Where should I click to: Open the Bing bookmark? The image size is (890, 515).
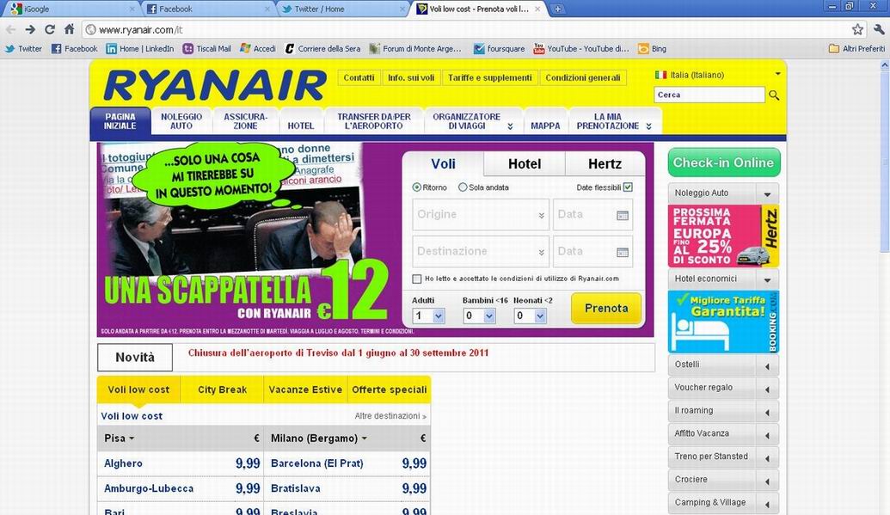click(652, 49)
